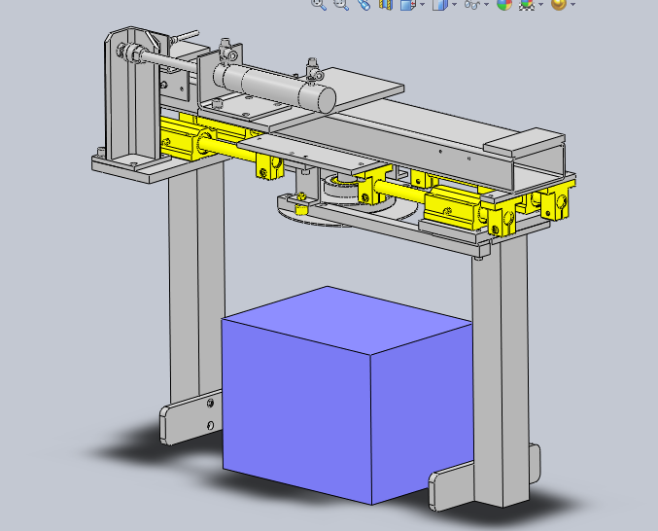Expand the Apply Scene dropdown arrow

541,5
